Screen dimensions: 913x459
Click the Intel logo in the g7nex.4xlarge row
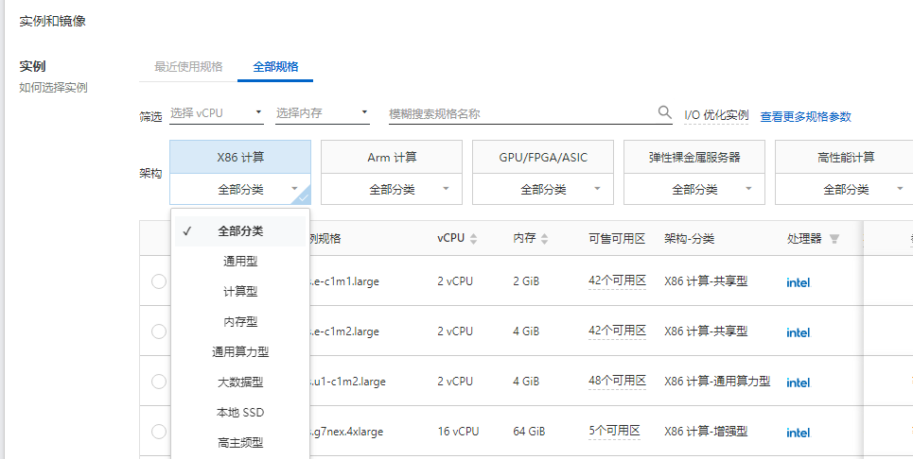(x=798, y=433)
